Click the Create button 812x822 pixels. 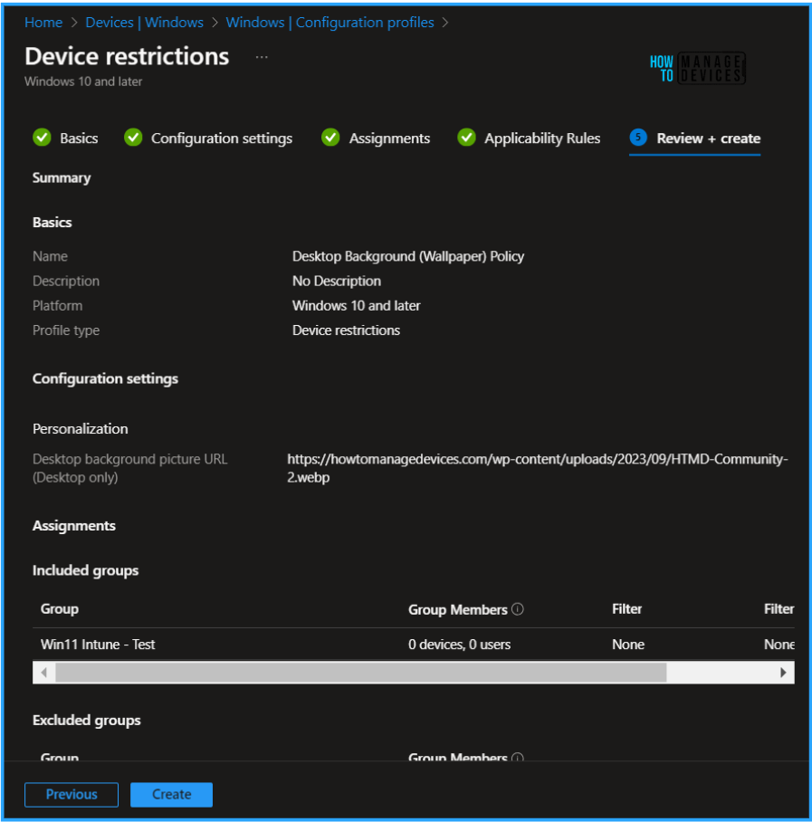(171, 794)
